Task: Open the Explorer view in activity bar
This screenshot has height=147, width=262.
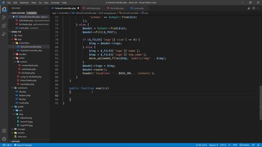Action: (x=4, y=9)
